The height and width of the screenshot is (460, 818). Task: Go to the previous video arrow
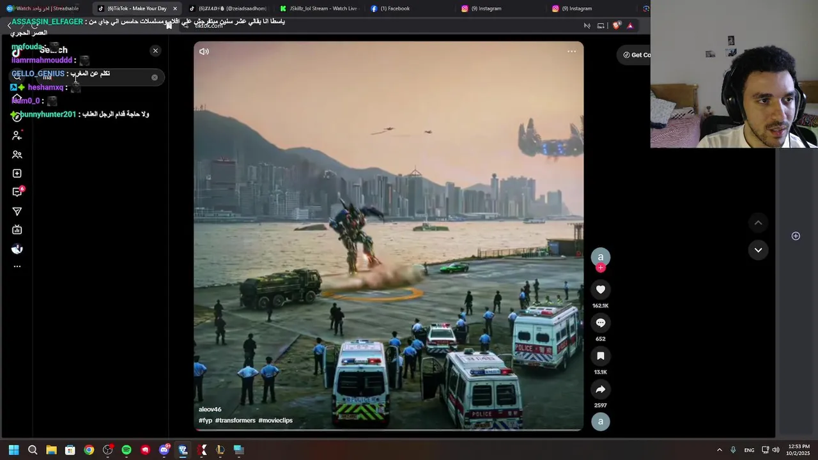[758, 222]
